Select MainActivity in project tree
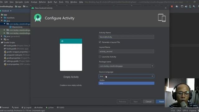199x112 pixels. [17, 27]
